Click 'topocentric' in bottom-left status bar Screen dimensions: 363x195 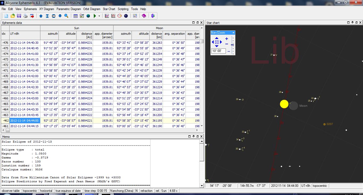(30, 190)
